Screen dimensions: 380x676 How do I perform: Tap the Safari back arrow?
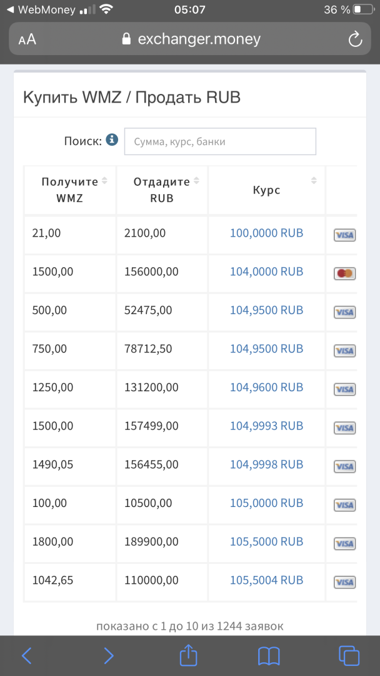27,656
